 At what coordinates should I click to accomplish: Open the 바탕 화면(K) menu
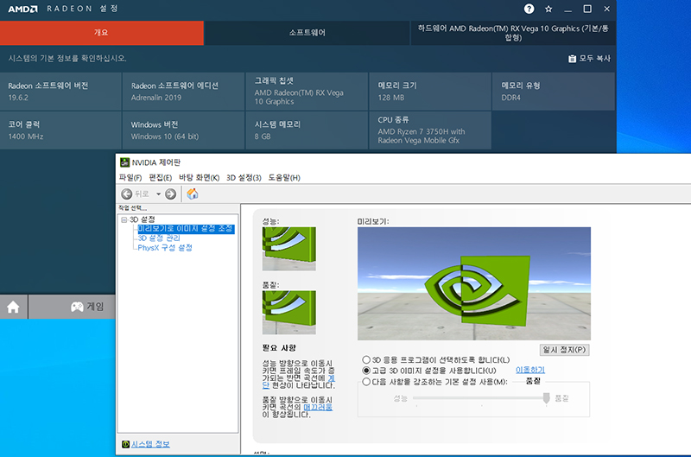coord(200,177)
